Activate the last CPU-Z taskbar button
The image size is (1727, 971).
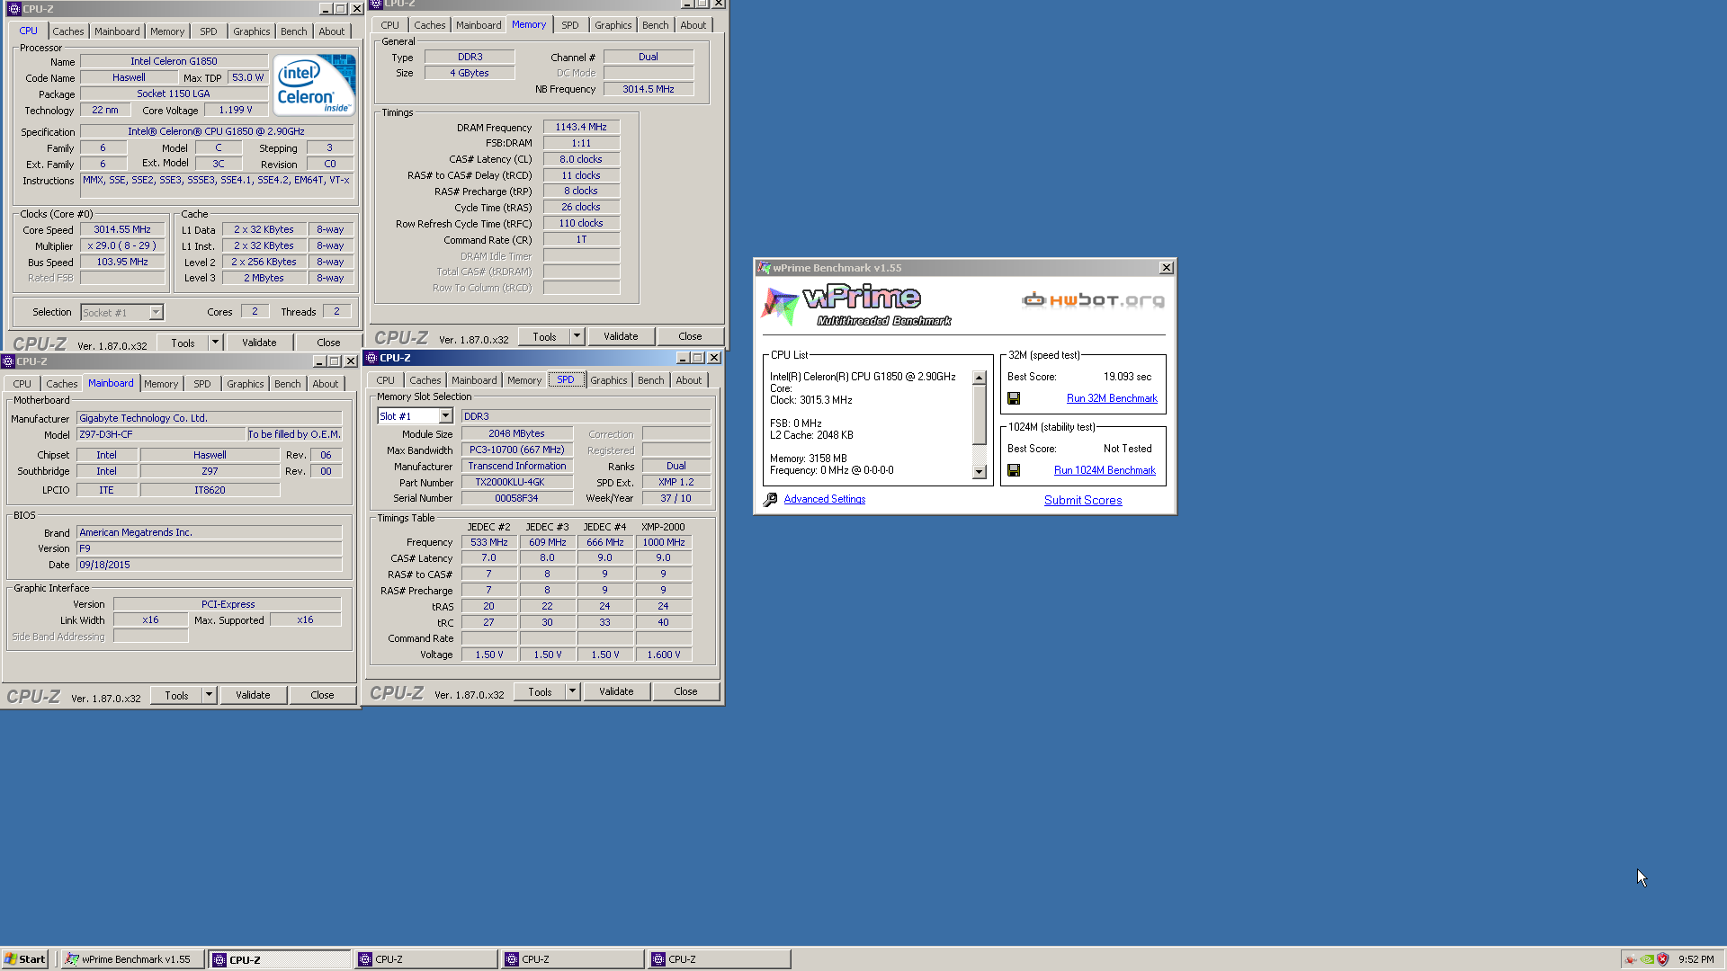[x=719, y=959]
